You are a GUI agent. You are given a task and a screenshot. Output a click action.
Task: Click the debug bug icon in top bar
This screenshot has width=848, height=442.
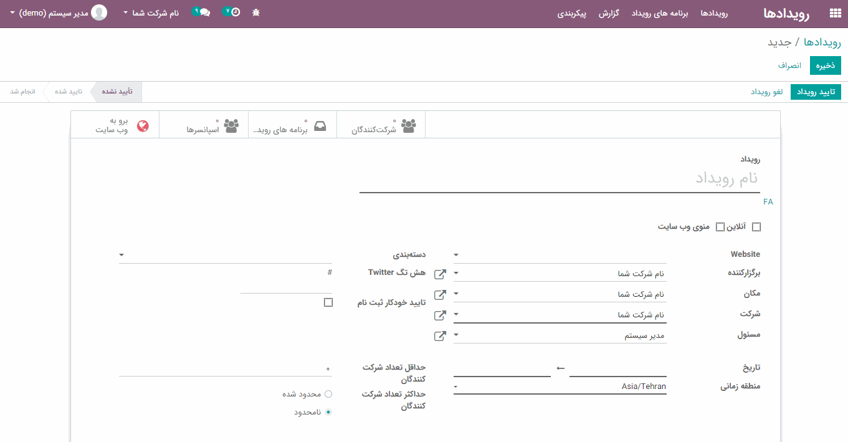[256, 12]
